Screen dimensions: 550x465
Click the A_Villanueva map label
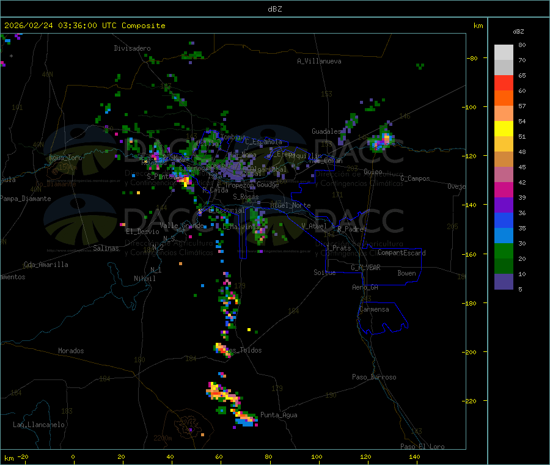tap(319, 61)
